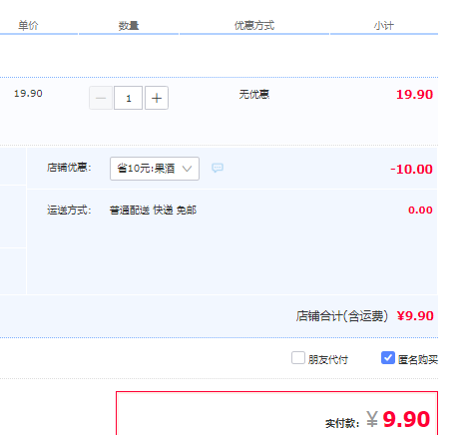Click the 运送方式 label
This screenshot has height=435, width=461.
click(69, 211)
